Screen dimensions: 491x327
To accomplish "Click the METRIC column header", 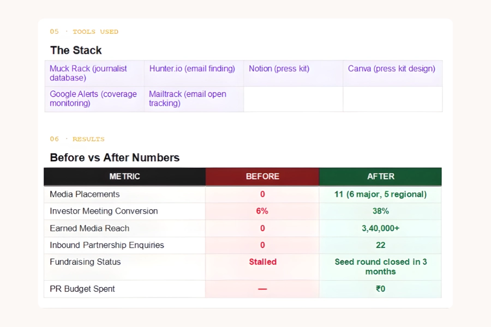I will coord(124,177).
